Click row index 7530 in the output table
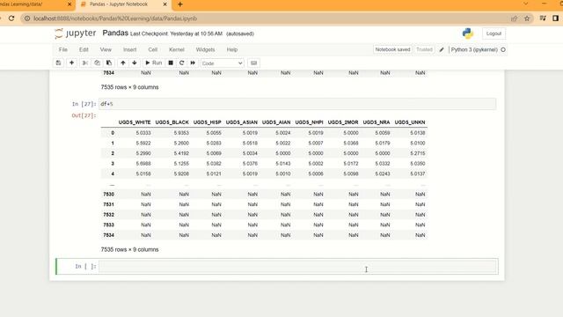This screenshot has height=317, width=563. (x=108, y=194)
